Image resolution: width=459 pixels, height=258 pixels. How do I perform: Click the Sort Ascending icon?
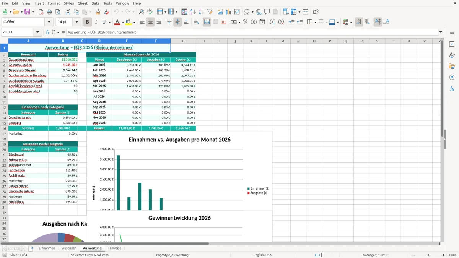pos(193,11)
